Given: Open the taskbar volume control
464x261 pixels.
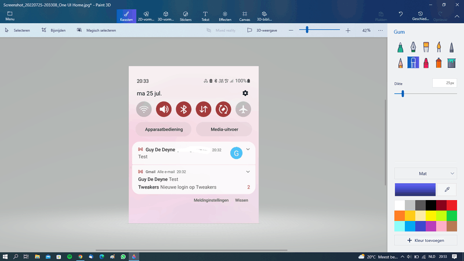Looking at the screenshot, I should click(x=409, y=256).
